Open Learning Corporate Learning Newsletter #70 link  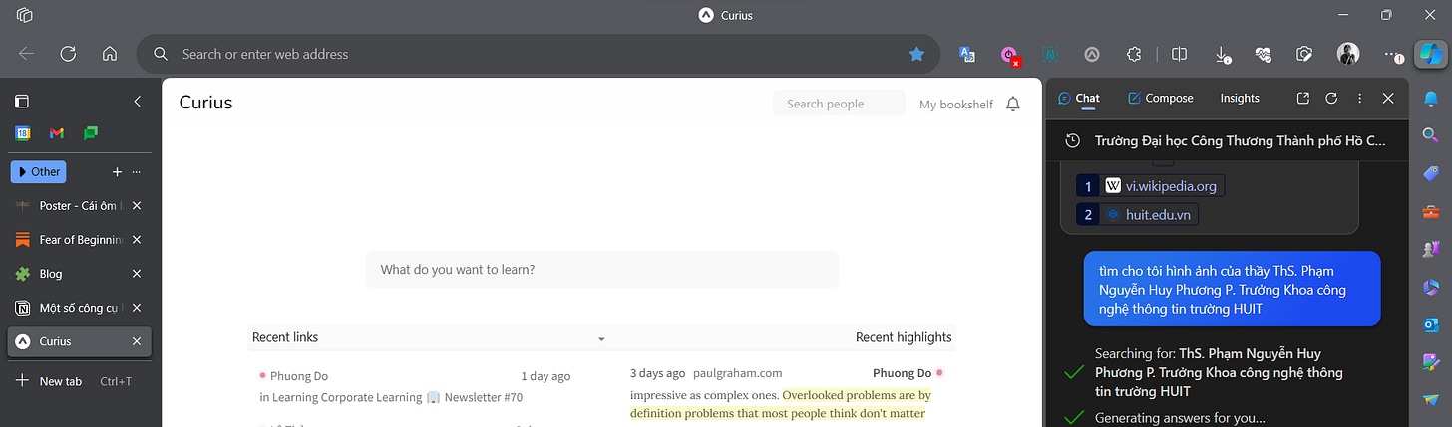click(x=391, y=397)
